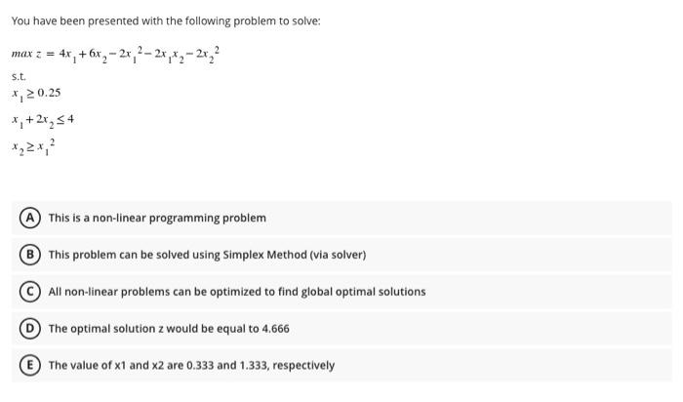Viewport: 683px width, 402px height.
Task: Click the statement about solving via Simplex Method
Action: (207, 255)
